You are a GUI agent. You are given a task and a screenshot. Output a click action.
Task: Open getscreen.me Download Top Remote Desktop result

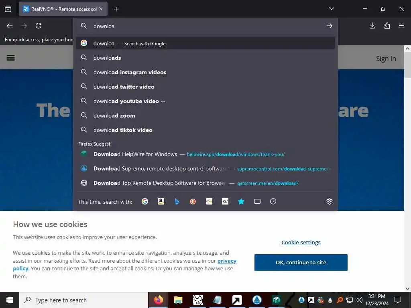pos(205,183)
